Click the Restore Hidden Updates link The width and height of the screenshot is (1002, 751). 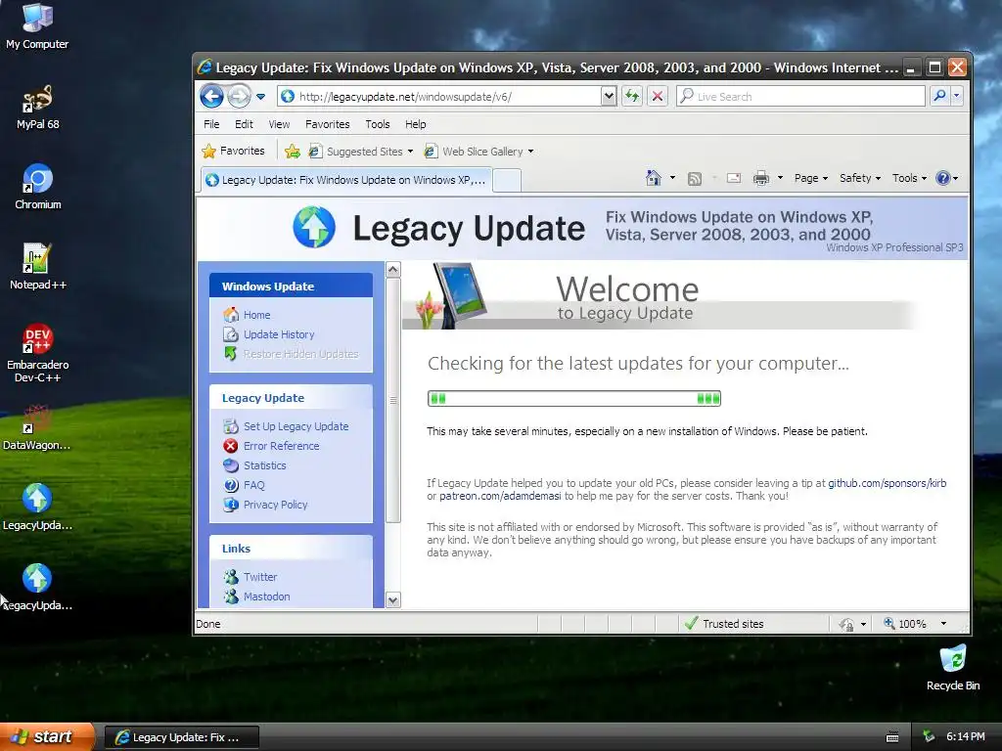[x=300, y=354]
